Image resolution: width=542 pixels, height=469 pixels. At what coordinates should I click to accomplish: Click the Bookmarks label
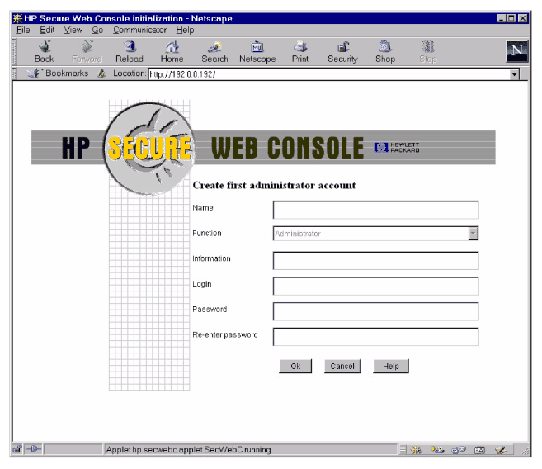click(x=67, y=73)
